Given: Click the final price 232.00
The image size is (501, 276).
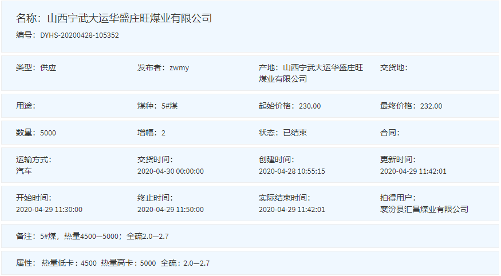Looking at the screenshot, I should pyautogui.click(x=431, y=106).
